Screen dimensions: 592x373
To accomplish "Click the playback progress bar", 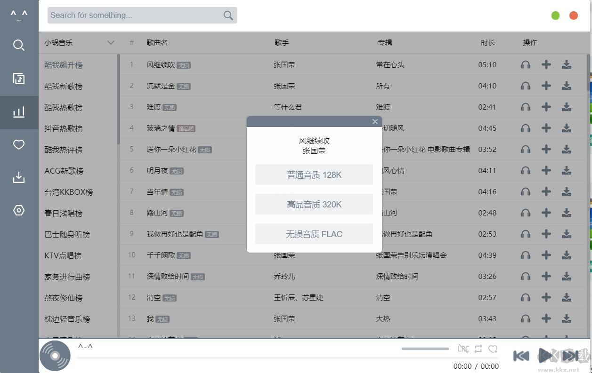I will 288,358.
